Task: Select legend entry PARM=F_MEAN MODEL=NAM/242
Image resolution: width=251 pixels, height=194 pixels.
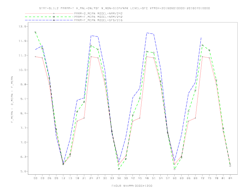Action: click(x=98, y=17)
